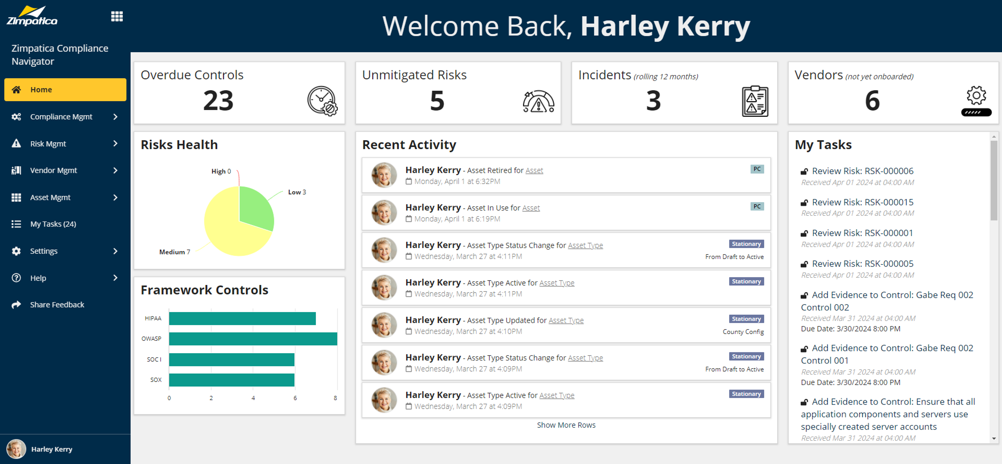This screenshot has height=464, width=1002.
Task: Click calendar icon by Monday, April 1 at 6:19PM
Action: tap(408, 219)
